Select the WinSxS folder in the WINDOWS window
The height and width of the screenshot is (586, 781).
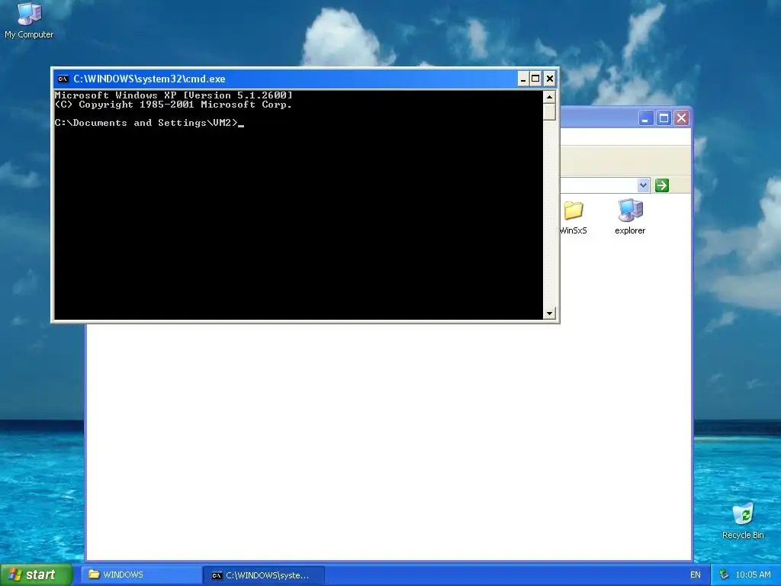click(574, 217)
